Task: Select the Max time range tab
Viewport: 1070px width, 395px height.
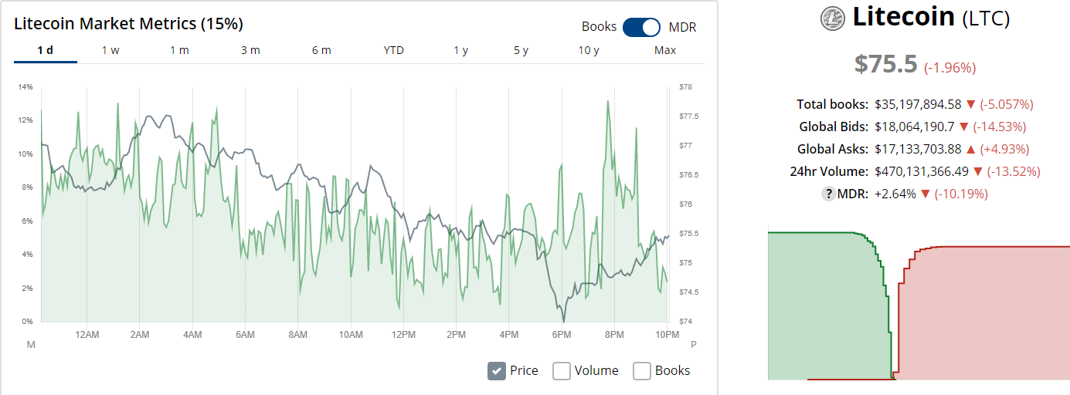Action: [x=665, y=50]
